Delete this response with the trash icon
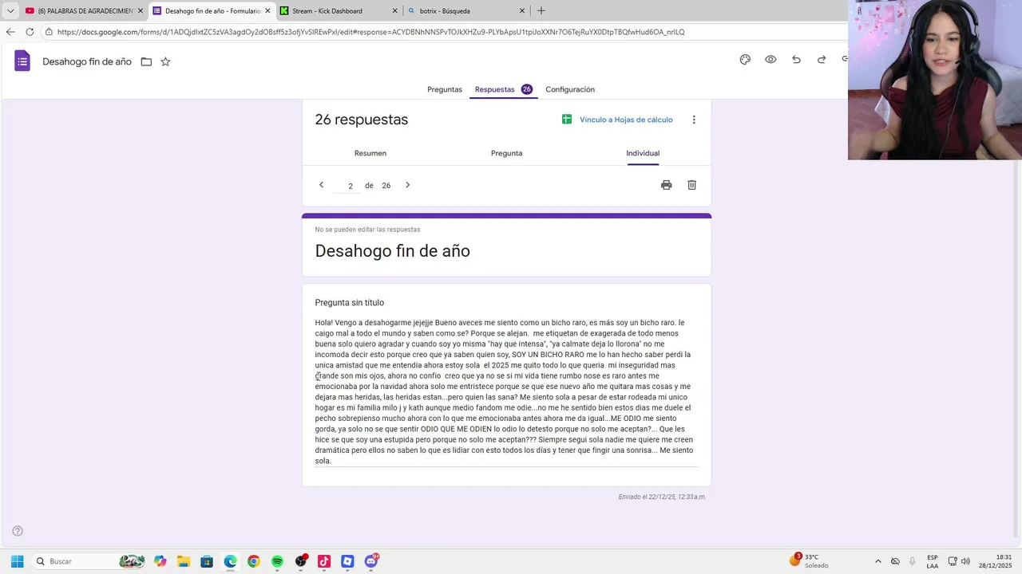This screenshot has width=1022, height=574. (692, 185)
